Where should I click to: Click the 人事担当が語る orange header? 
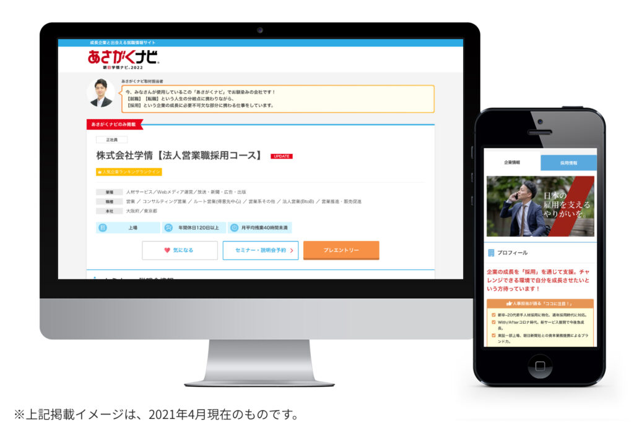[x=540, y=303]
